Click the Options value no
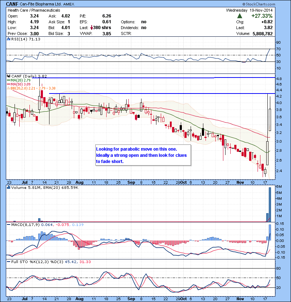Viewport: 291px width, 302px height. click(144, 22)
